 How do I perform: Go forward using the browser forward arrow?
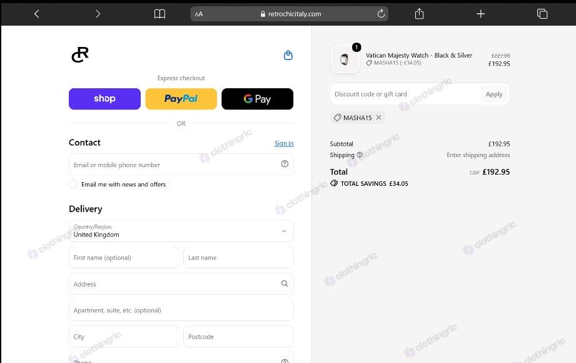click(98, 14)
